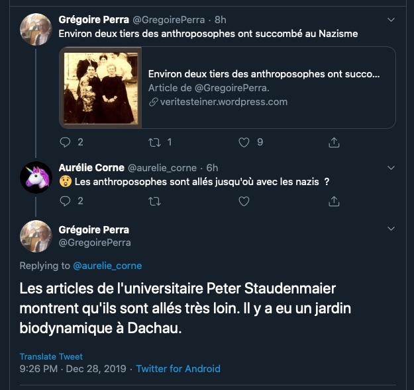Reply to Aurélie Corne's tweet

coord(65,201)
